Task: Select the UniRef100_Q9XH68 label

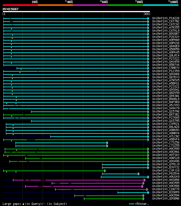Action: tap(166, 74)
